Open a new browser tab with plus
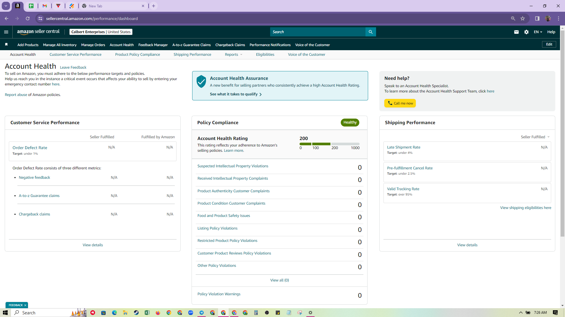The image size is (565, 317). (154, 6)
